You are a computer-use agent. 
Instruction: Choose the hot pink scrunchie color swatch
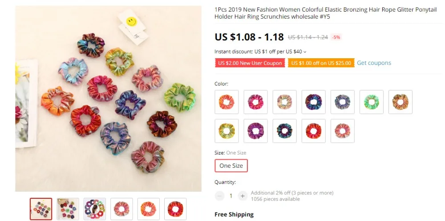point(255,102)
